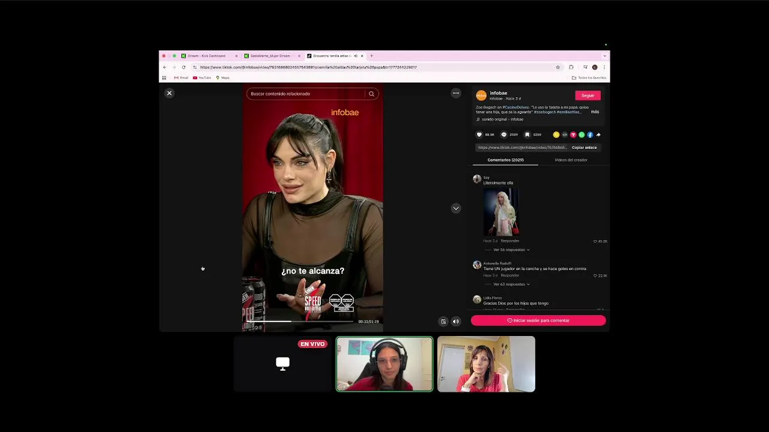Select the screen-share tile marked EN VIVO
The image size is (769, 432).
pos(282,364)
